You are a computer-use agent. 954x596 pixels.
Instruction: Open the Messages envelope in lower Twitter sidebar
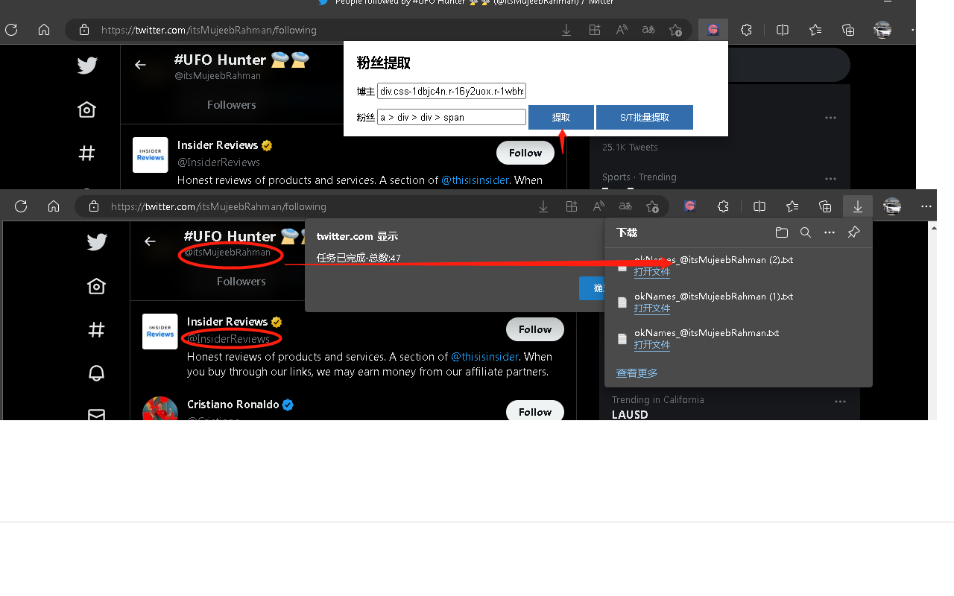tap(96, 414)
